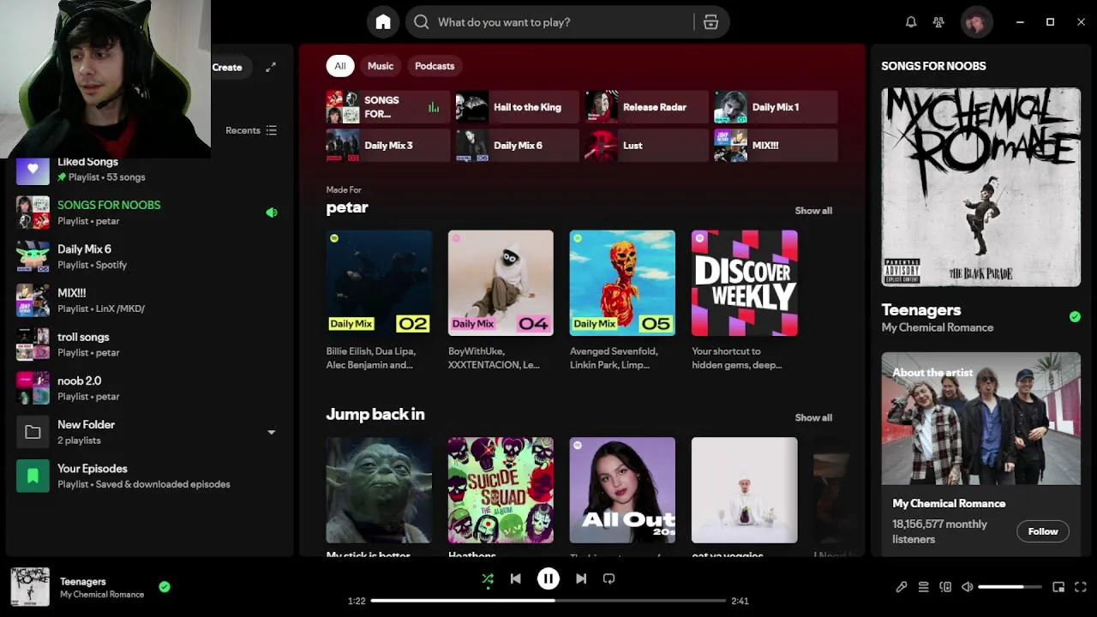Click the SONGS FOR NOOBS panel header
Viewport: 1097px width, 617px height.
(933, 66)
